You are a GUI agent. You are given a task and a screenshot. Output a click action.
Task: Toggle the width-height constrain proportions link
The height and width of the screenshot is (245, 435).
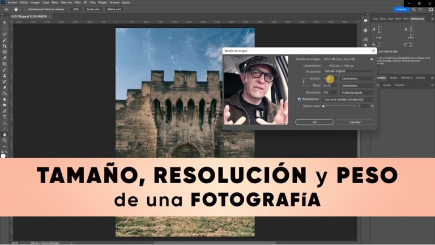point(303,82)
